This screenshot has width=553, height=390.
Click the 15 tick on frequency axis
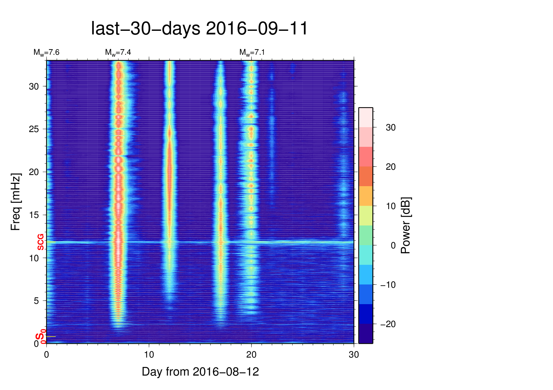coord(34,215)
